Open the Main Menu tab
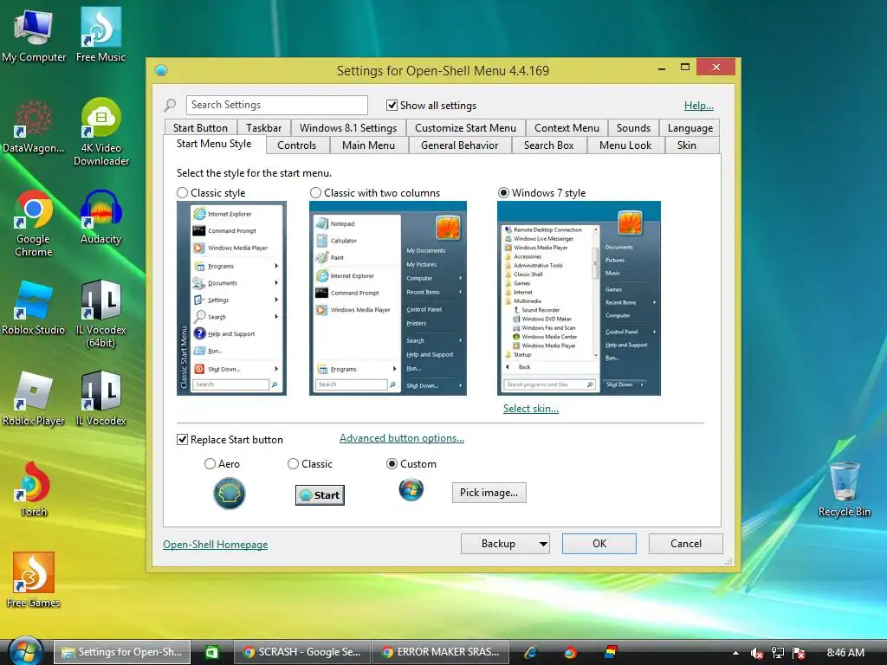The width and height of the screenshot is (887, 665). [x=368, y=145]
